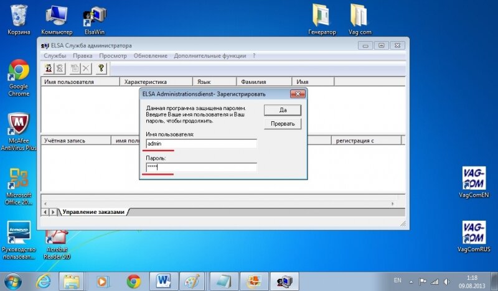Click the Учётная запись column header
Image resolution: width=498 pixels, height=291 pixels.
click(x=76, y=141)
